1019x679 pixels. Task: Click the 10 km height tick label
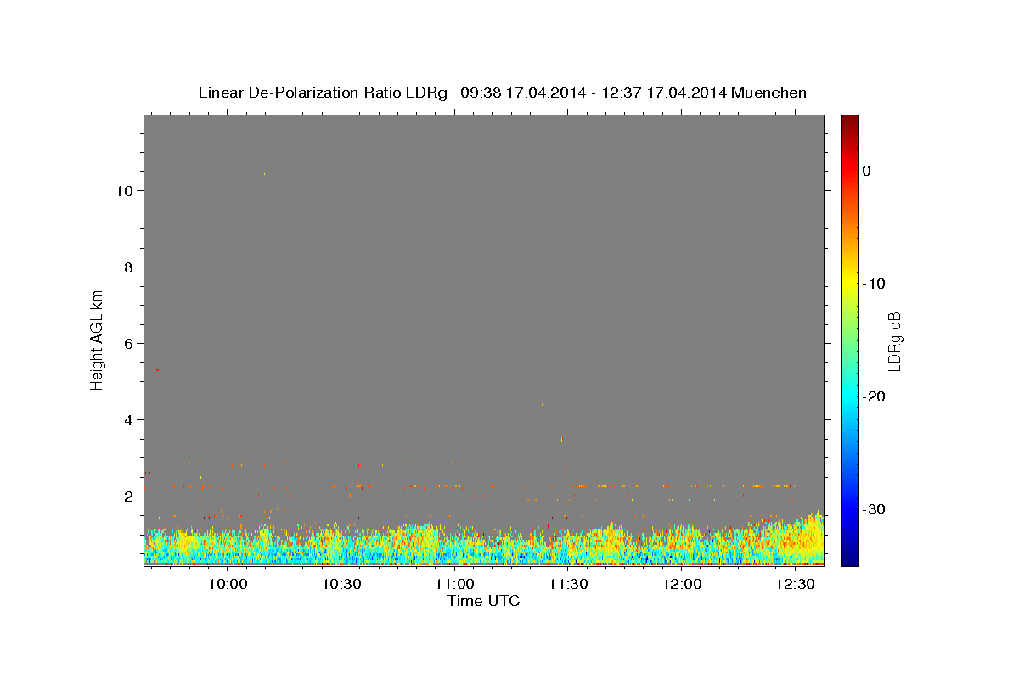pos(123,190)
